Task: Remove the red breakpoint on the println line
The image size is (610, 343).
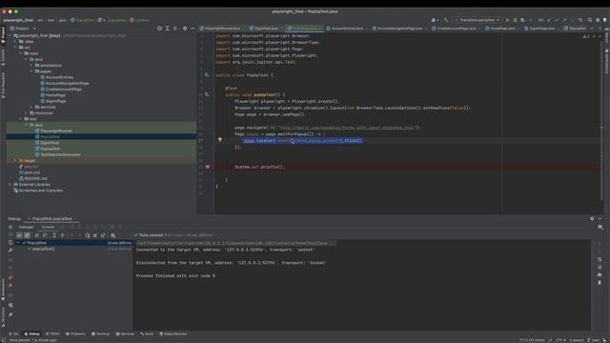Action: pyautogui.click(x=208, y=167)
